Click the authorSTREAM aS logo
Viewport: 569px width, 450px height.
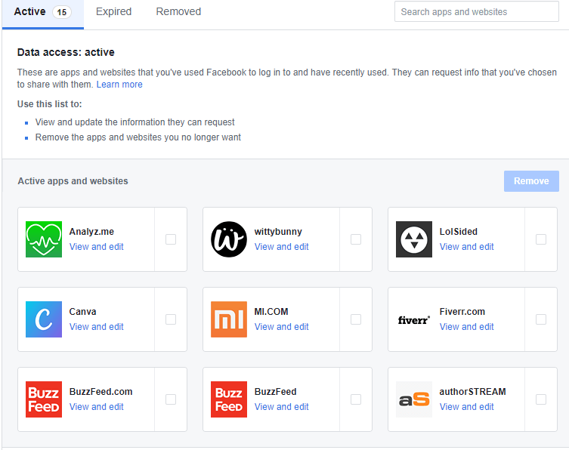[413, 399]
